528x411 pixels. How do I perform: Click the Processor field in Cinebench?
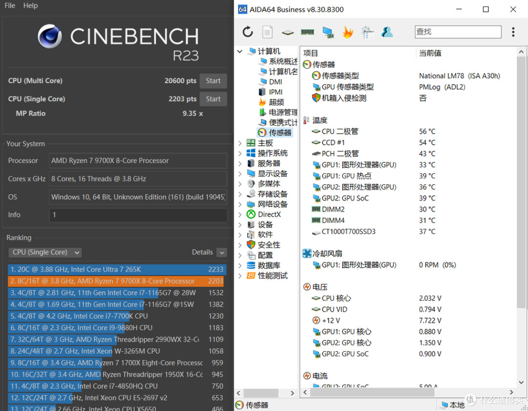pos(138,160)
